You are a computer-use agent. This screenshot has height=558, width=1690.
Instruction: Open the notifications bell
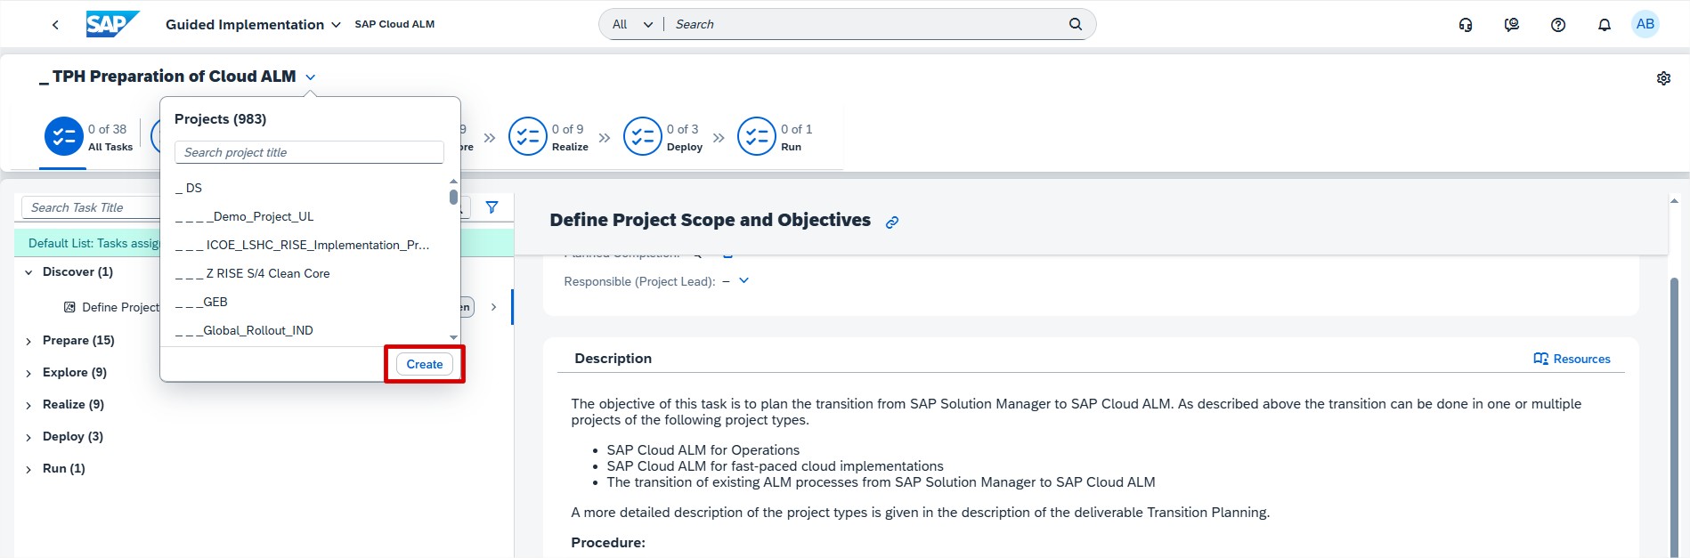coord(1605,25)
